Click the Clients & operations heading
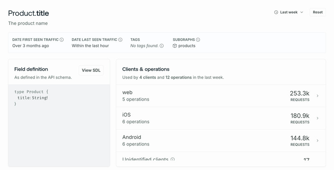The width and height of the screenshot is (334, 170). (x=146, y=69)
